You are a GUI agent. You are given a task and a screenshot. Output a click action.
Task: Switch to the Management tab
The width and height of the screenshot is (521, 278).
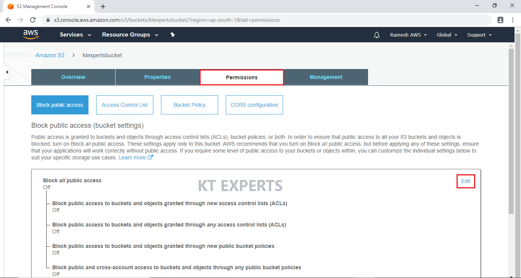[326, 77]
